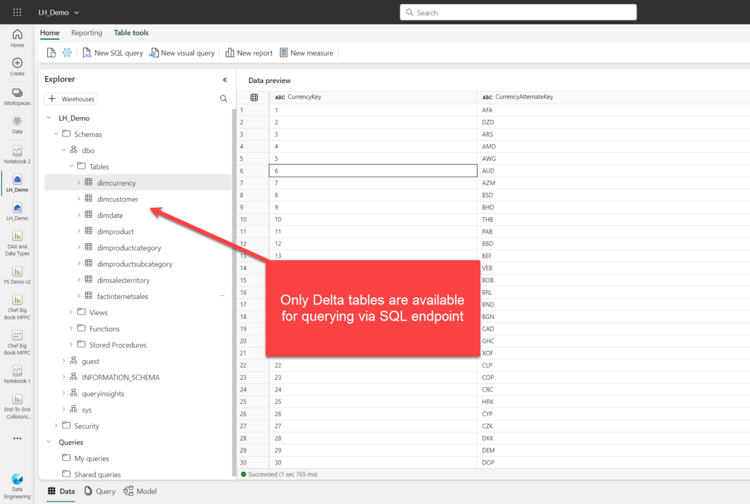Show more items via ellipsis in rail
750x504 pixels.
point(17,439)
